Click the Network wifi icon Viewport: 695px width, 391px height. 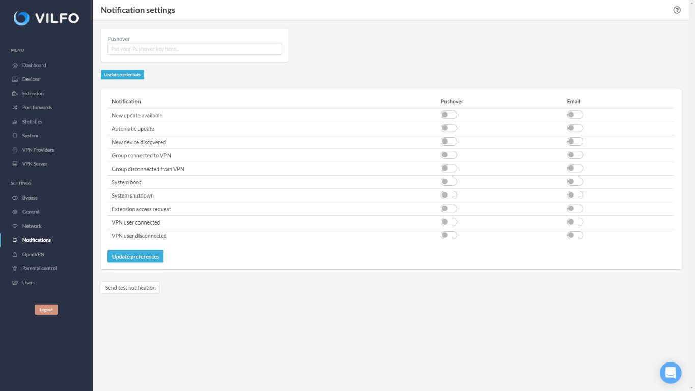pos(15,226)
